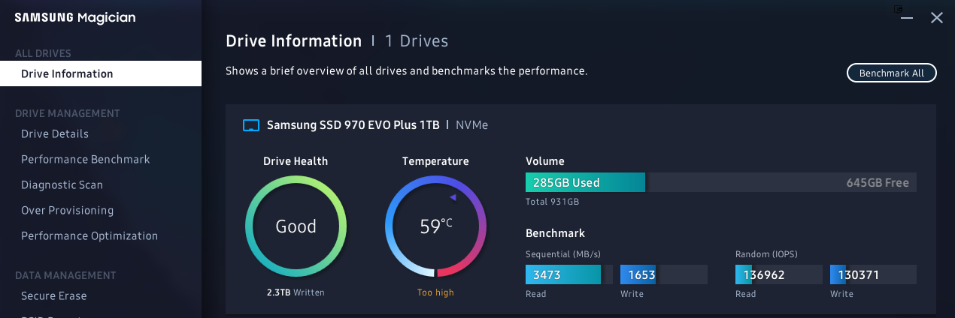Click the 59°C temperature gauge
This screenshot has height=318, width=955.
point(436,226)
